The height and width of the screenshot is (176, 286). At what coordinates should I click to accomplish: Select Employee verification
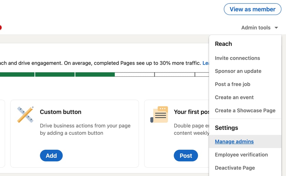[x=241, y=155]
